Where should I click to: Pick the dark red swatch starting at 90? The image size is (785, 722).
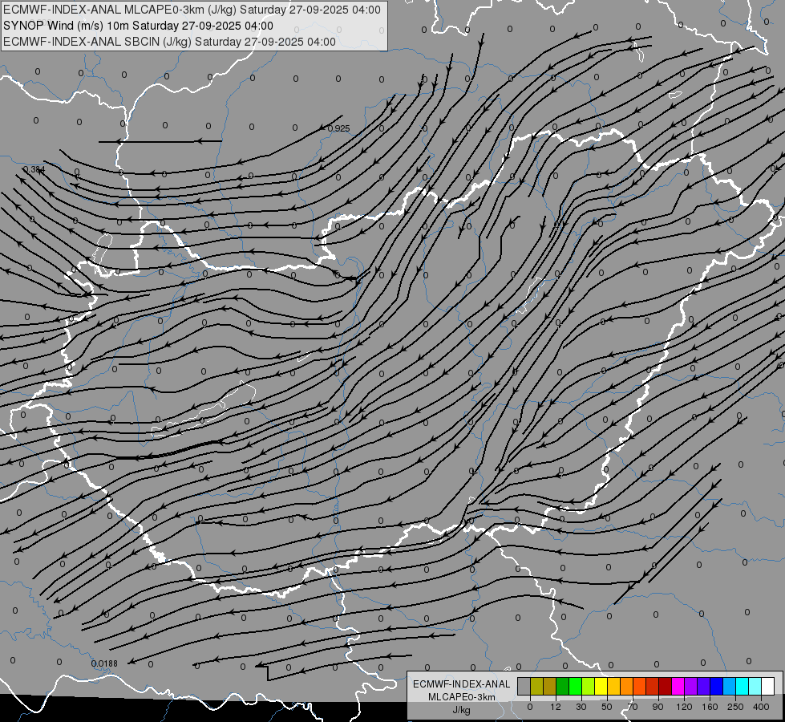pyautogui.click(x=666, y=686)
